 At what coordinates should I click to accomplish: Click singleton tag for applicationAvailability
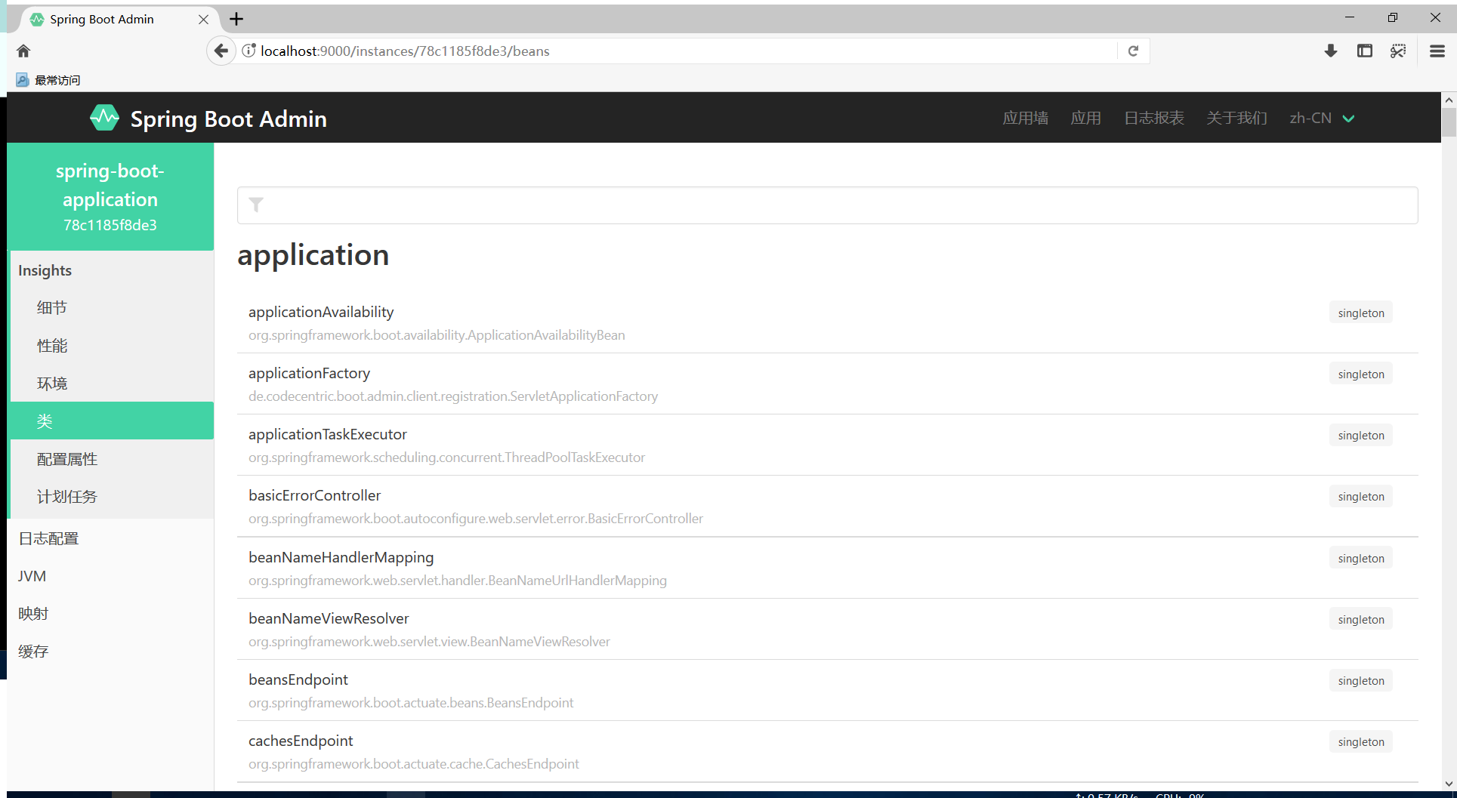point(1361,313)
